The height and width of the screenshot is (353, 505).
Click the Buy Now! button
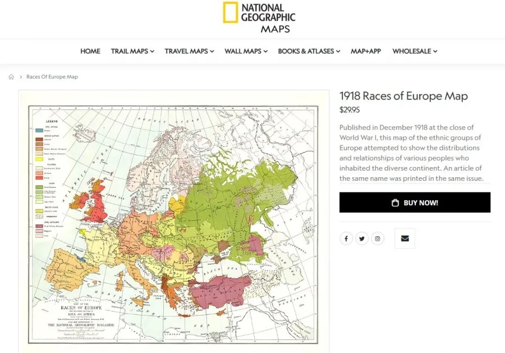[415, 203]
